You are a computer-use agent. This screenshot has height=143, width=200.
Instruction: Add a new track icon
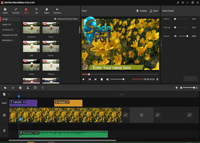coord(4,94)
